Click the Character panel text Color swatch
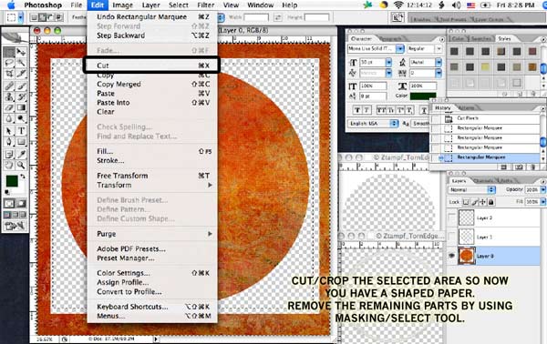The height and width of the screenshot is (344, 547). (x=423, y=96)
